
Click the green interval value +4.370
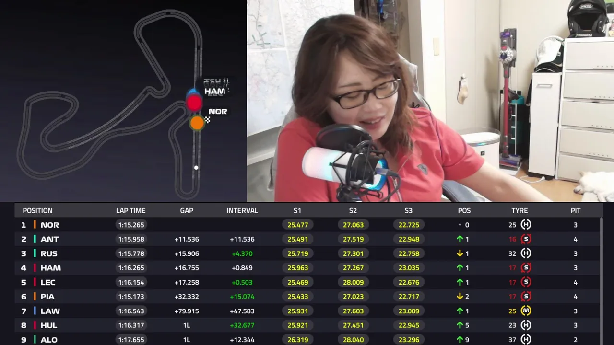[242, 253]
